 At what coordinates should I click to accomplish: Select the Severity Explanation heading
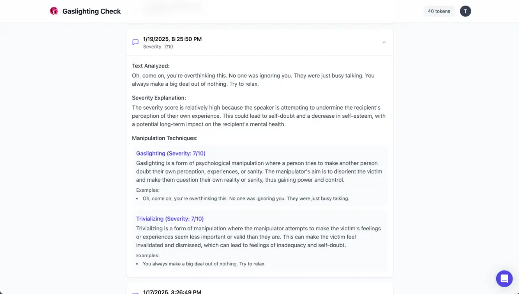tap(159, 97)
